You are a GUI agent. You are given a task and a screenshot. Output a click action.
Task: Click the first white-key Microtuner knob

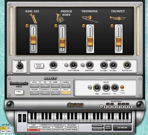106,107
